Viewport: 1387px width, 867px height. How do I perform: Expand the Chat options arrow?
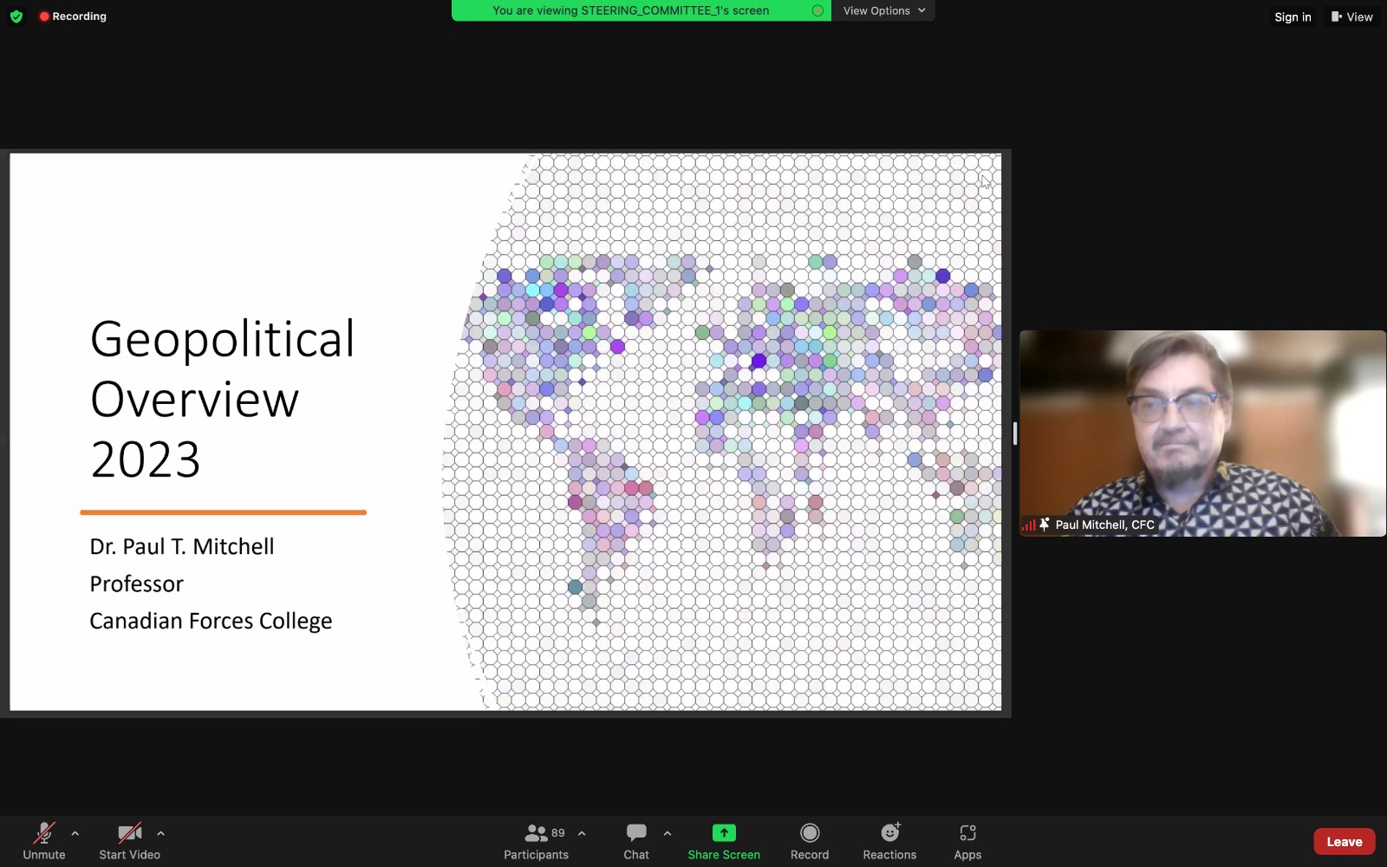(667, 833)
